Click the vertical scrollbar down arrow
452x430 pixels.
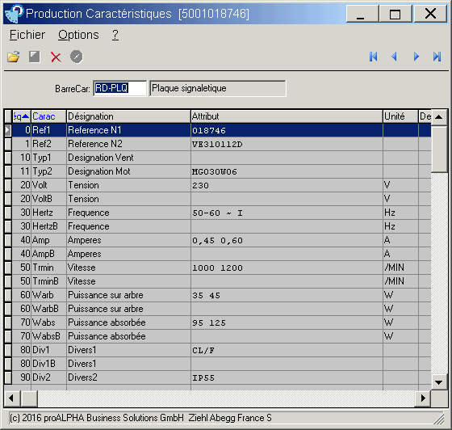[439, 382]
